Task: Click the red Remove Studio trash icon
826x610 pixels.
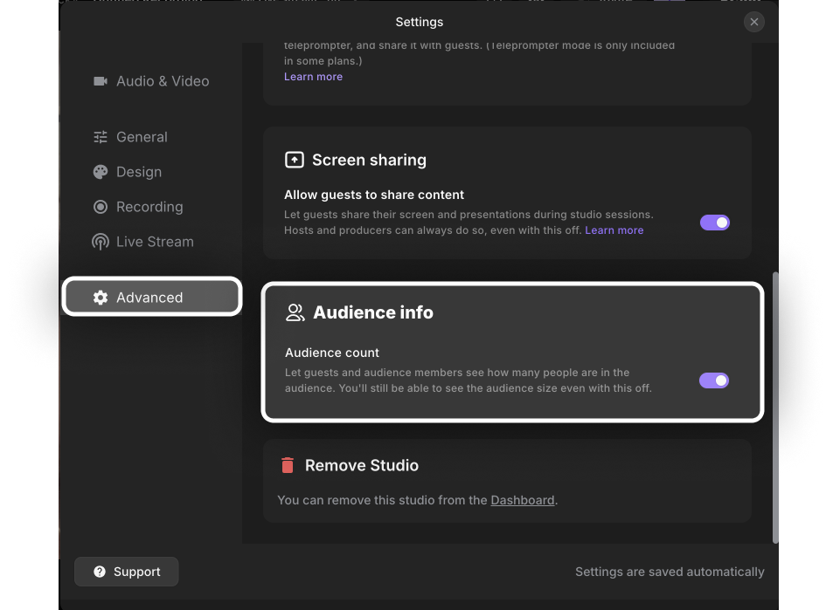Action: pyautogui.click(x=288, y=465)
